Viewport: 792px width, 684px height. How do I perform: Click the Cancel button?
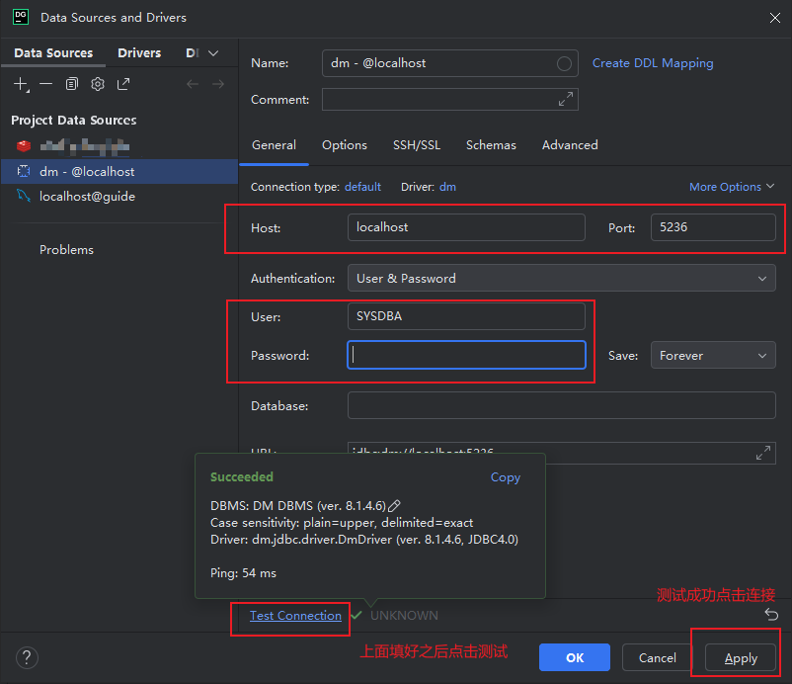click(657, 657)
